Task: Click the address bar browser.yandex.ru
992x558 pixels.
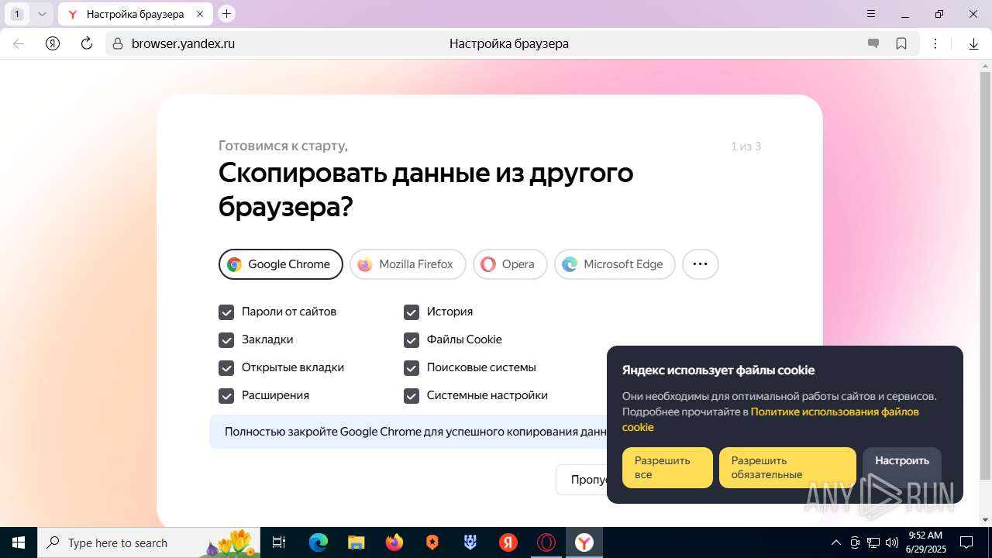Action: (183, 44)
